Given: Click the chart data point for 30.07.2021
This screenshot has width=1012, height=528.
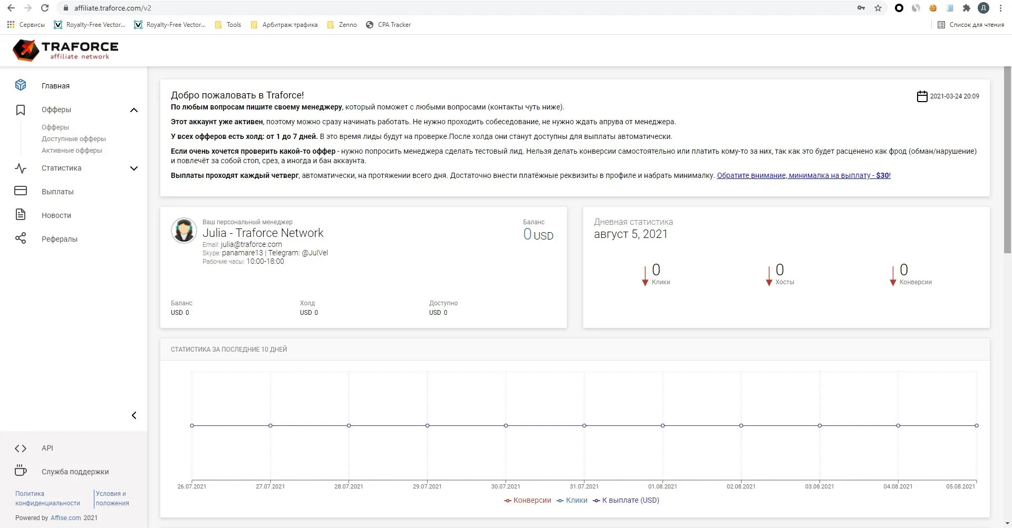Looking at the screenshot, I should [506, 425].
